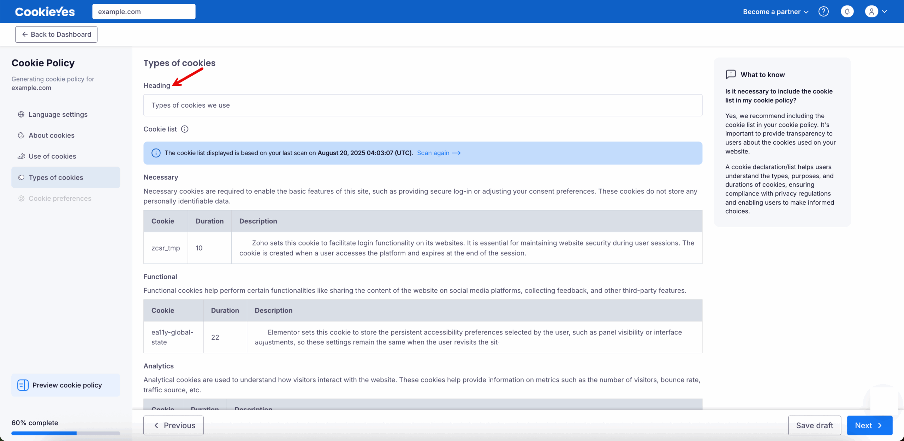Open the notifications bell icon

847,12
